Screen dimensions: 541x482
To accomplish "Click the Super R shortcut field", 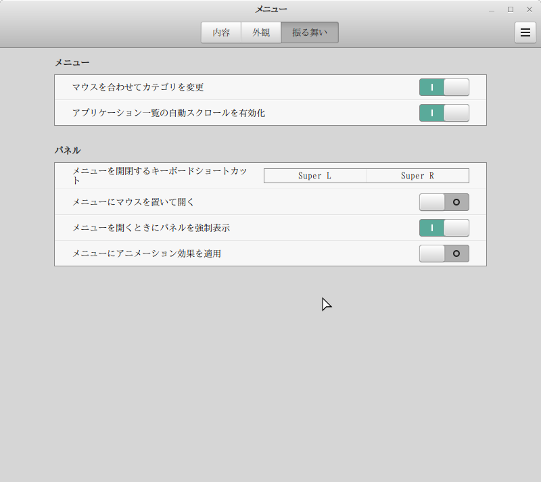I will click(x=417, y=176).
